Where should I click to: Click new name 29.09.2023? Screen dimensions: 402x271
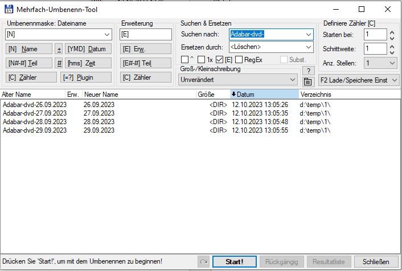[x=99, y=130]
